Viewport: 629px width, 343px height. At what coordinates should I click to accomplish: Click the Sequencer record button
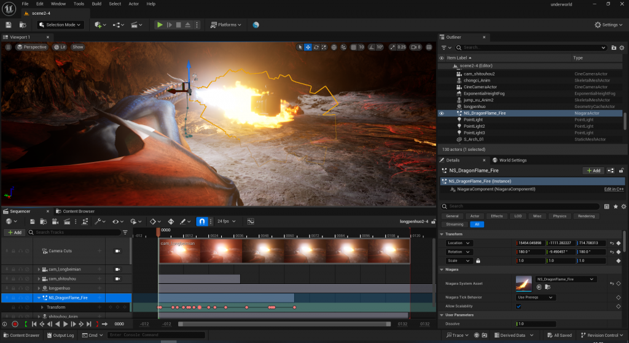pos(15,324)
